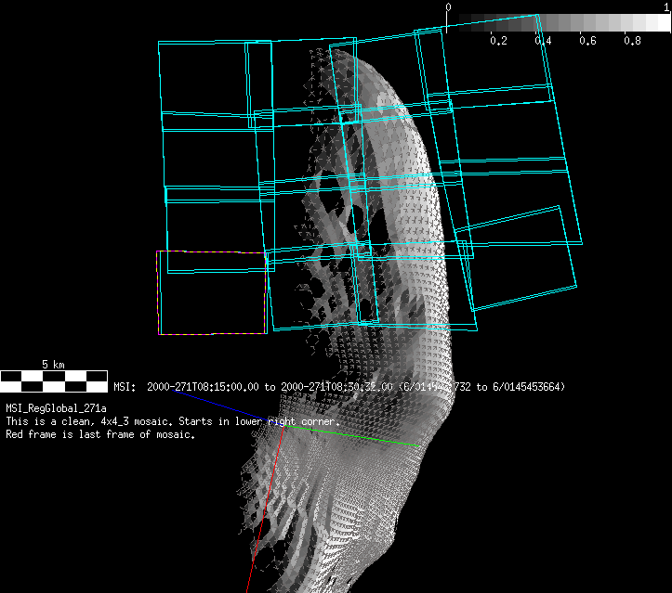Screen dimensions: 672x593
Task: Select the MSI_RegGlobal_271a sequence name
Action: click(56, 408)
